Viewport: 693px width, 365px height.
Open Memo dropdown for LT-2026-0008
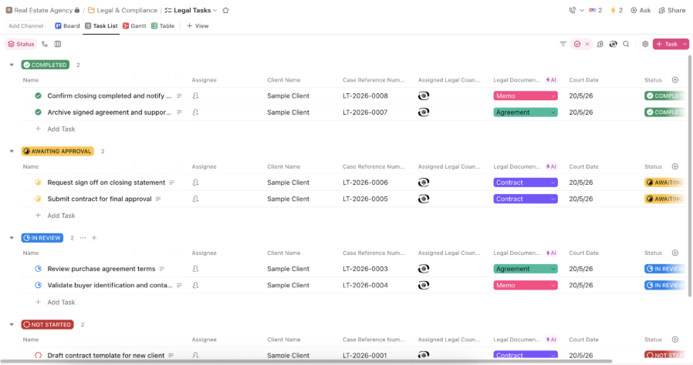coord(526,95)
